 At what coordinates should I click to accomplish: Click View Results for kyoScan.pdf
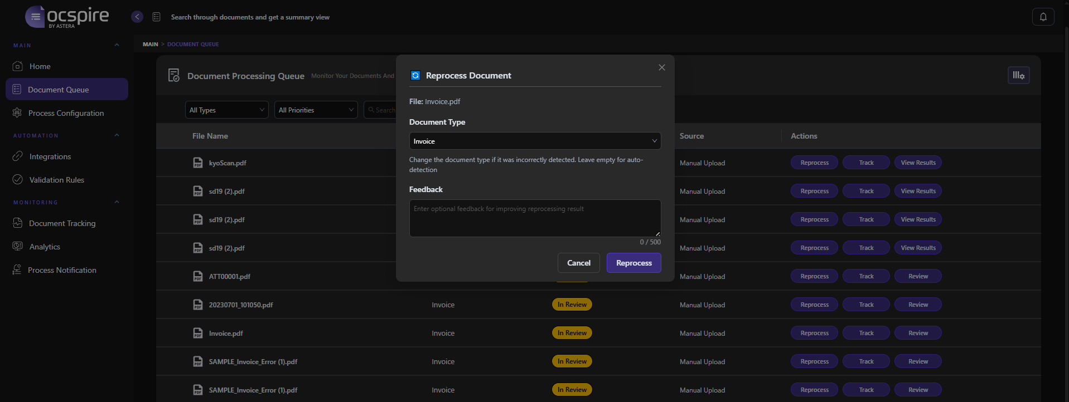coord(918,163)
